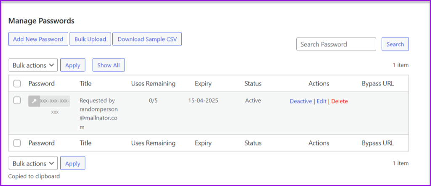Edit the password entry
The width and height of the screenshot is (431, 186).
[321, 101]
